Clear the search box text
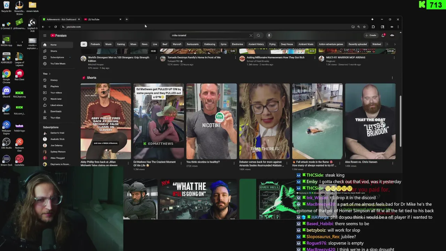 pyautogui.click(x=251, y=35)
